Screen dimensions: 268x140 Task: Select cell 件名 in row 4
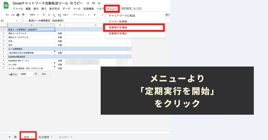(x=31, y=41)
